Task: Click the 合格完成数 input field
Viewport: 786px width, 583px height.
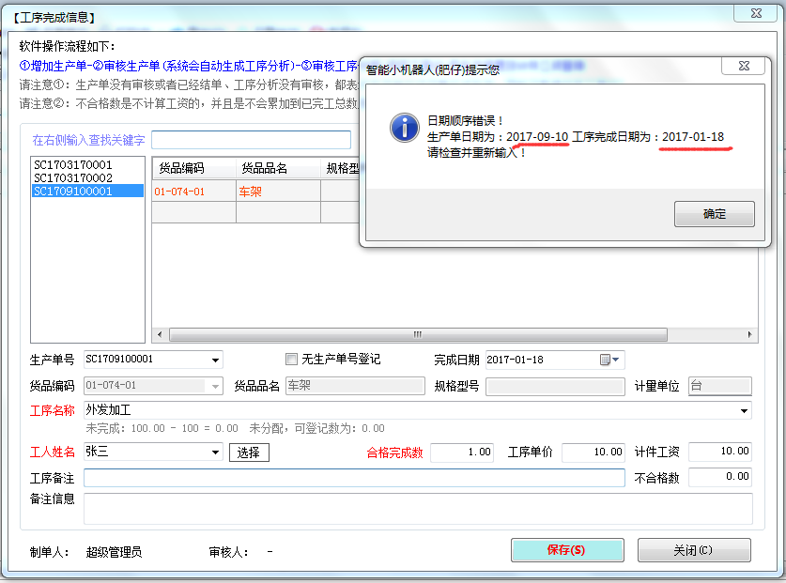Action: coord(462,453)
